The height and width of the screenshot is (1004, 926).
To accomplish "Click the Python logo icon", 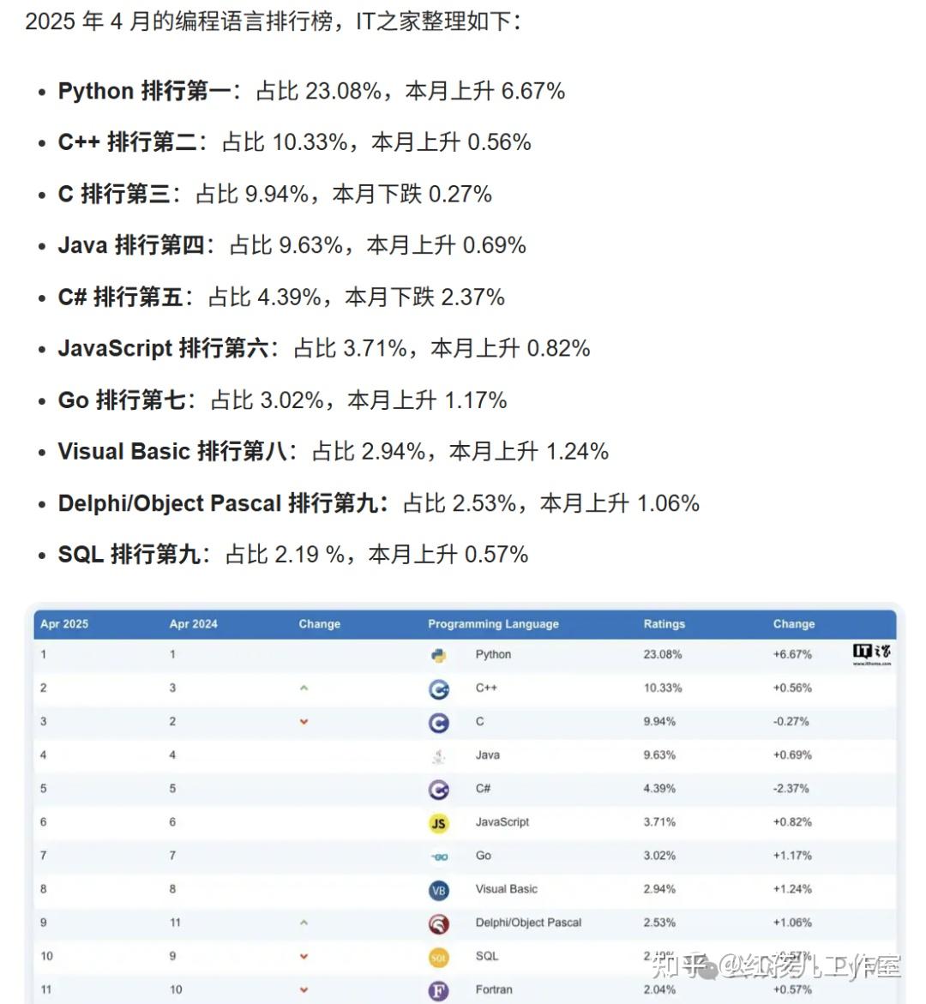I will click(439, 655).
